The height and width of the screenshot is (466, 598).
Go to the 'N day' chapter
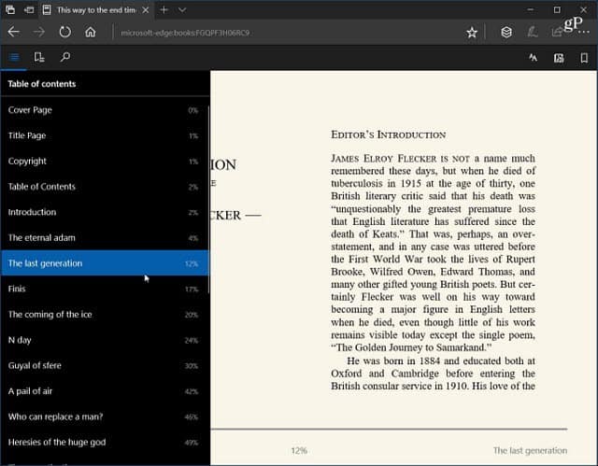click(104, 340)
